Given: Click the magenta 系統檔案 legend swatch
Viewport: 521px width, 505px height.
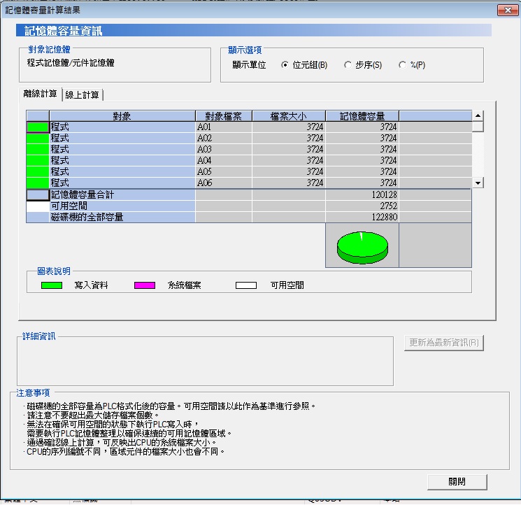Looking at the screenshot, I should tap(145, 285).
